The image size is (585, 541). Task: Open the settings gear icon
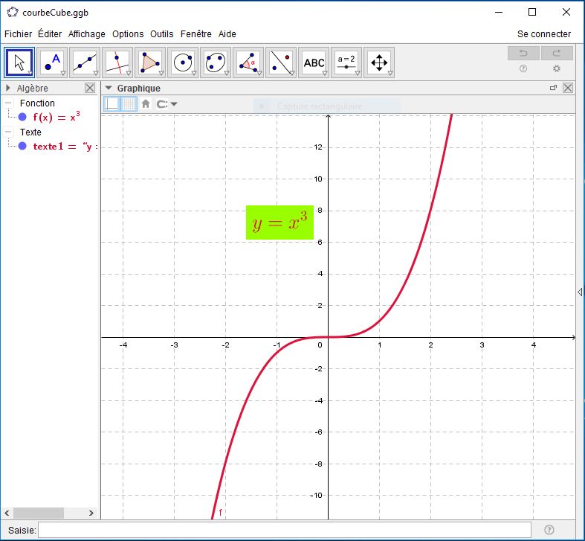tap(557, 68)
